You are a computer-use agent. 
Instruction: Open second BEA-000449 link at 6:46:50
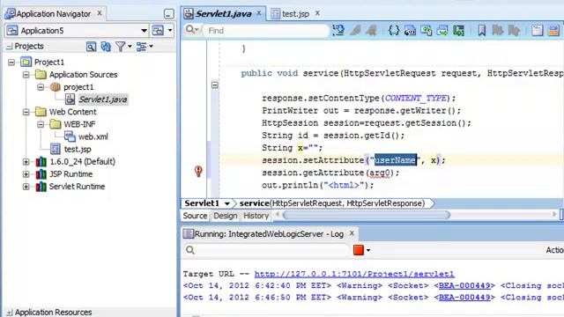click(x=464, y=298)
